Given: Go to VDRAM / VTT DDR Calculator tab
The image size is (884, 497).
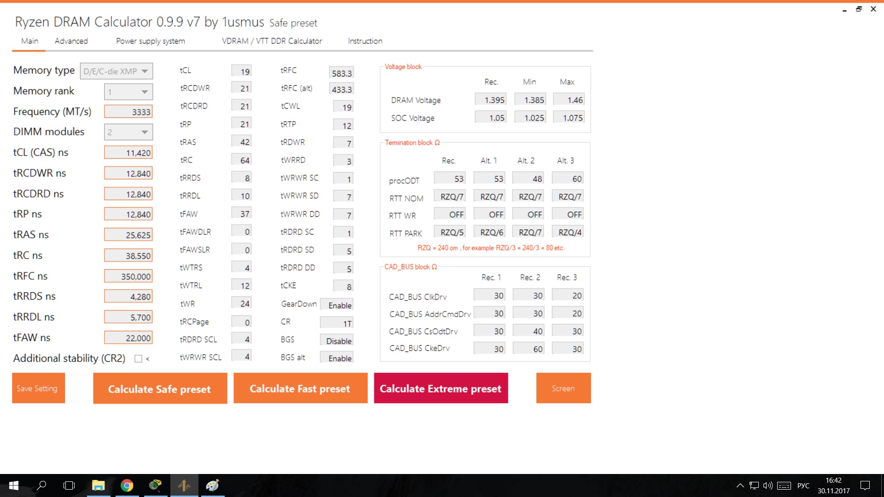Looking at the screenshot, I should pos(272,41).
